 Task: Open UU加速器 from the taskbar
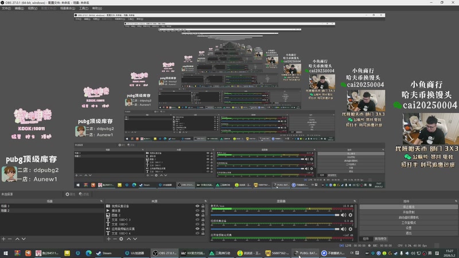[135, 253]
